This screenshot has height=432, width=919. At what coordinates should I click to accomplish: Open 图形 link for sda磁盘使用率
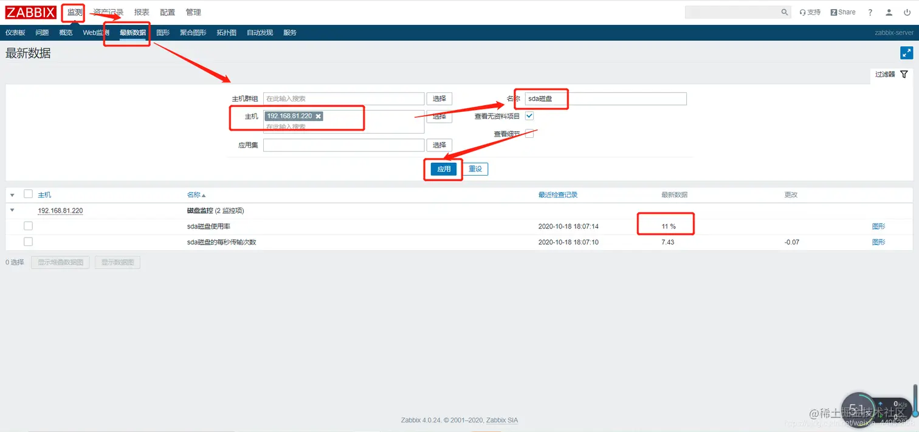click(879, 227)
